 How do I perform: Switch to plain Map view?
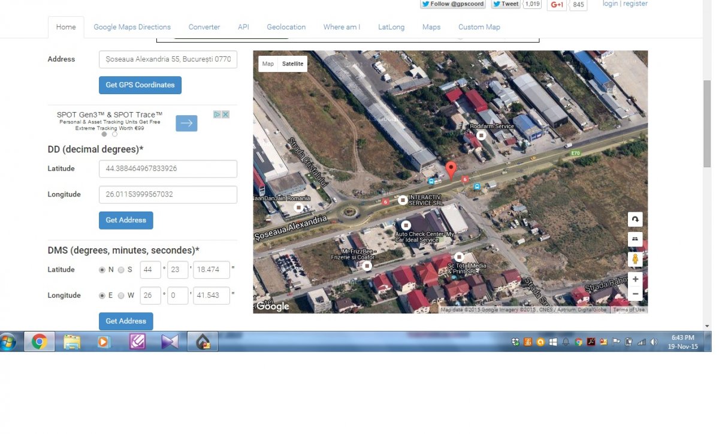pos(268,64)
